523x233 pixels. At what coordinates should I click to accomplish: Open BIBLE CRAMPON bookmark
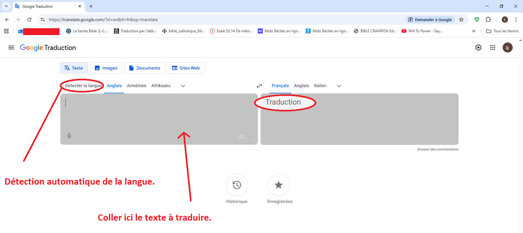pyautogui.click(x=375, y=31)
